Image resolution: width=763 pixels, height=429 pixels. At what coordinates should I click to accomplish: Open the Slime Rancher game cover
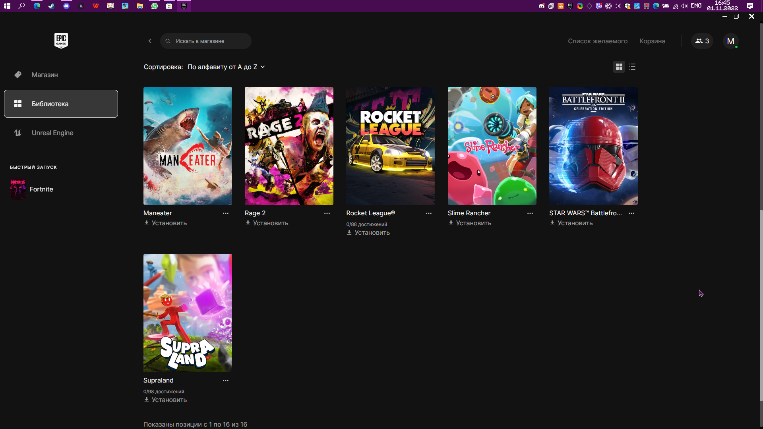pos(492,146)
